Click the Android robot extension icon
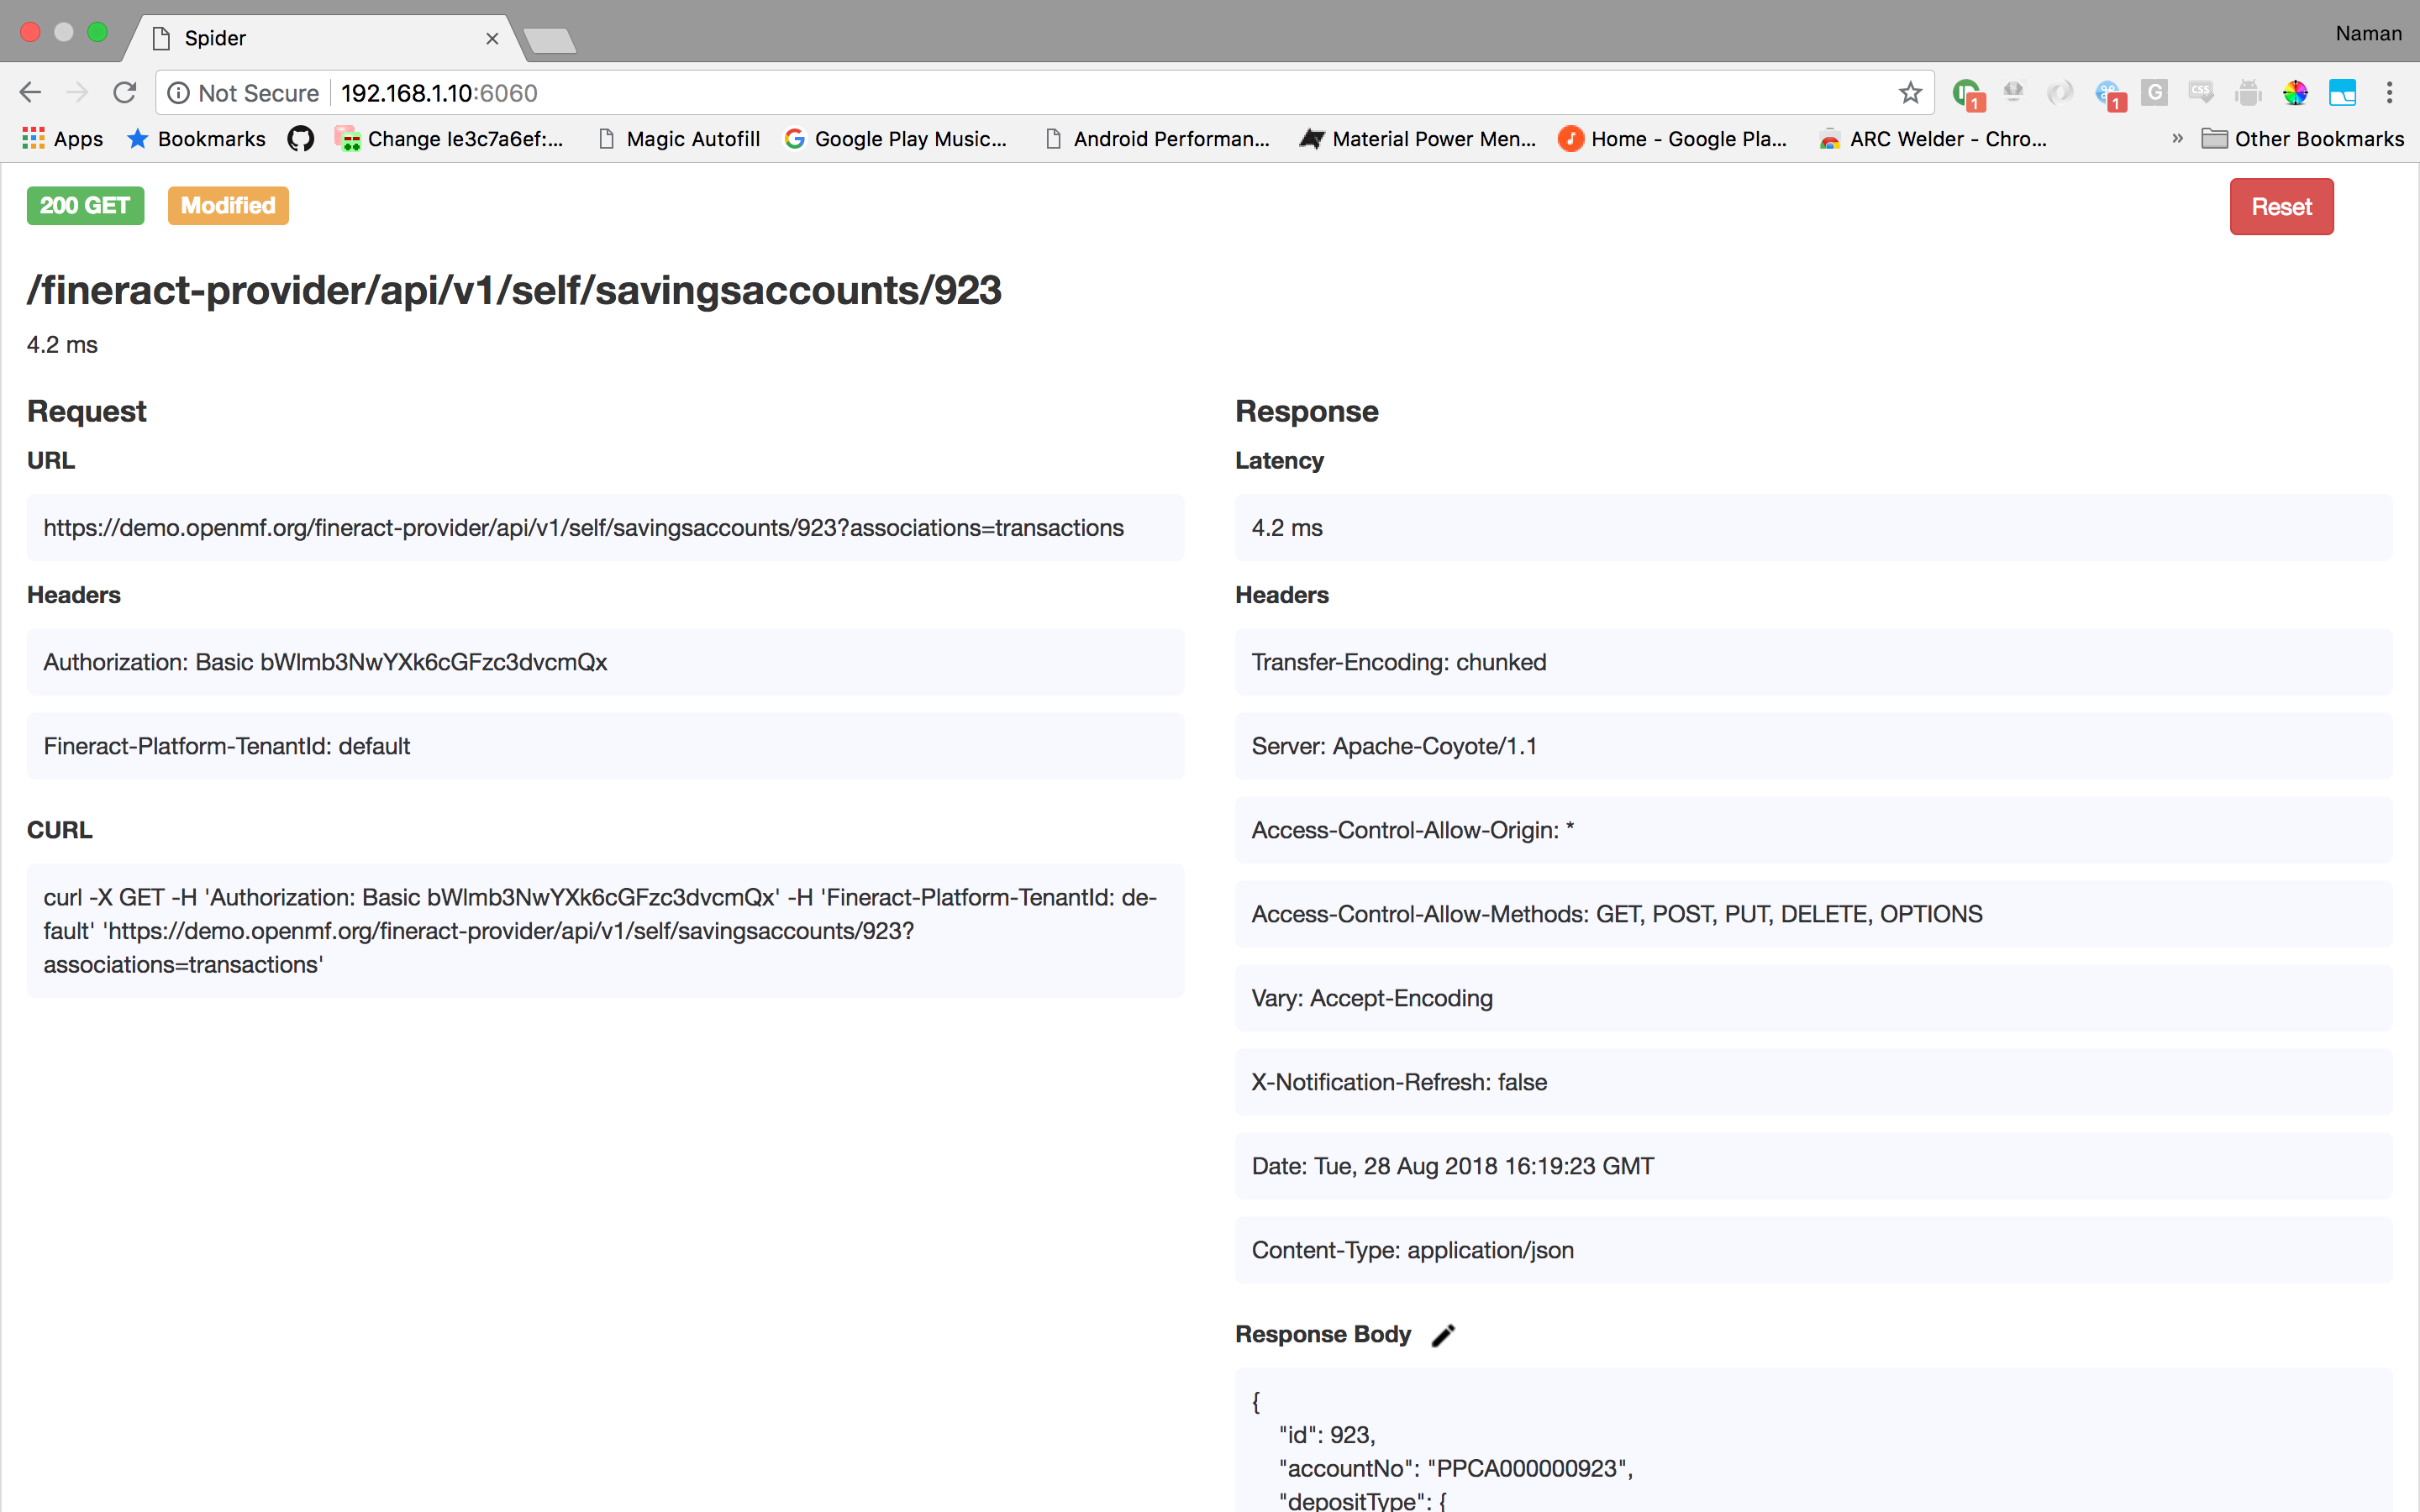Image resolution: width=2420 pixels, height=1512 pixels. [x=2248, y=93]
